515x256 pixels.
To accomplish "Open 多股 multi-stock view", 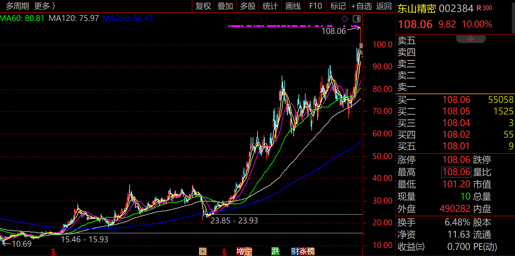I will (248, 6).
